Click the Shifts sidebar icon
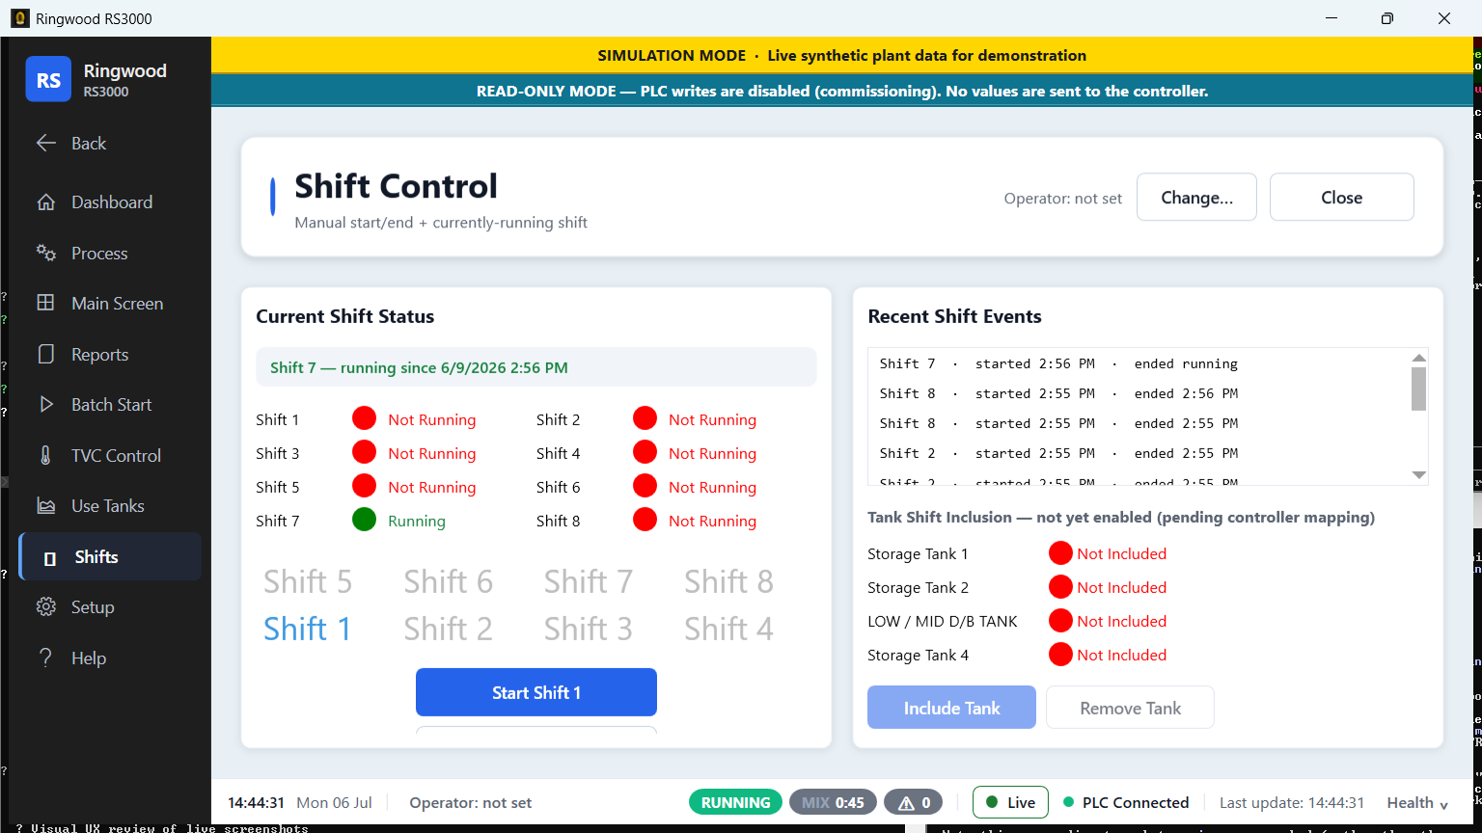The width and height of the screenshot is (1482, 833). click(x=50, y=558)
